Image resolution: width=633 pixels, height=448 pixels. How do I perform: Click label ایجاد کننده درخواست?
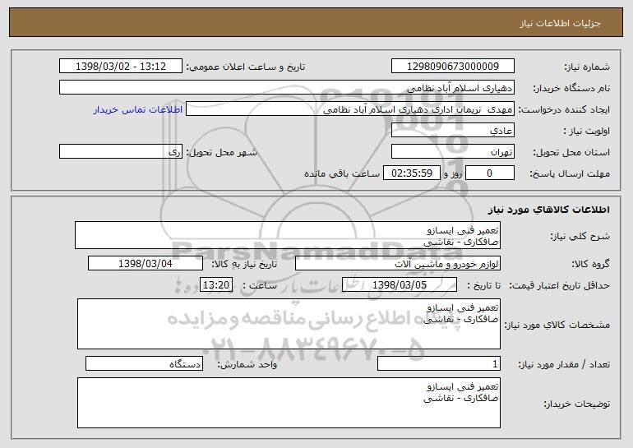tap(564, 110)
